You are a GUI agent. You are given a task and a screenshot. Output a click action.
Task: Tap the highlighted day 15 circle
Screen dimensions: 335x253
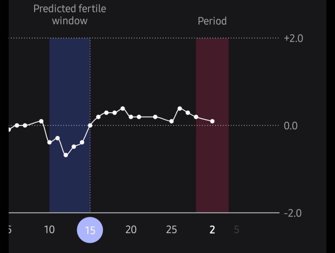click(x=90, y=230)
